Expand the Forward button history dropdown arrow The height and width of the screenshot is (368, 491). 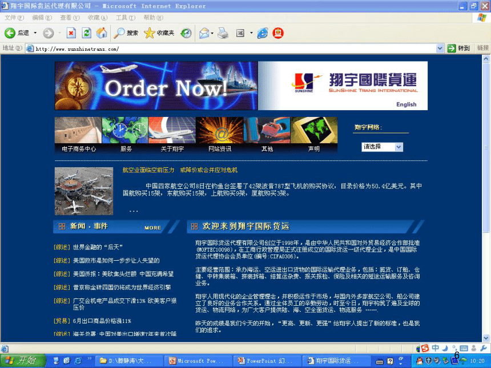point(59,33)
